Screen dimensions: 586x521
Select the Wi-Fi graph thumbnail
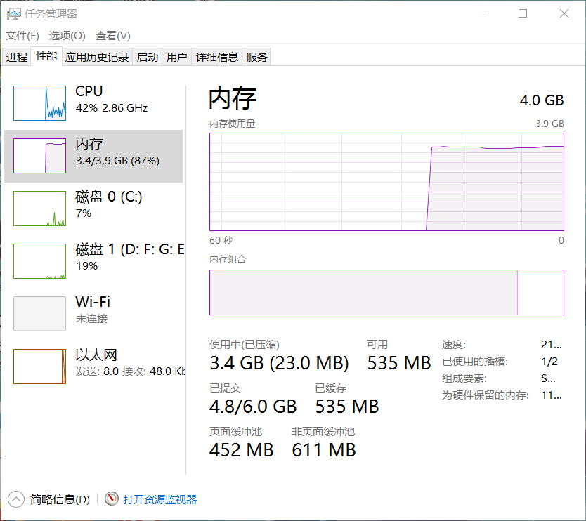(40, 313)
